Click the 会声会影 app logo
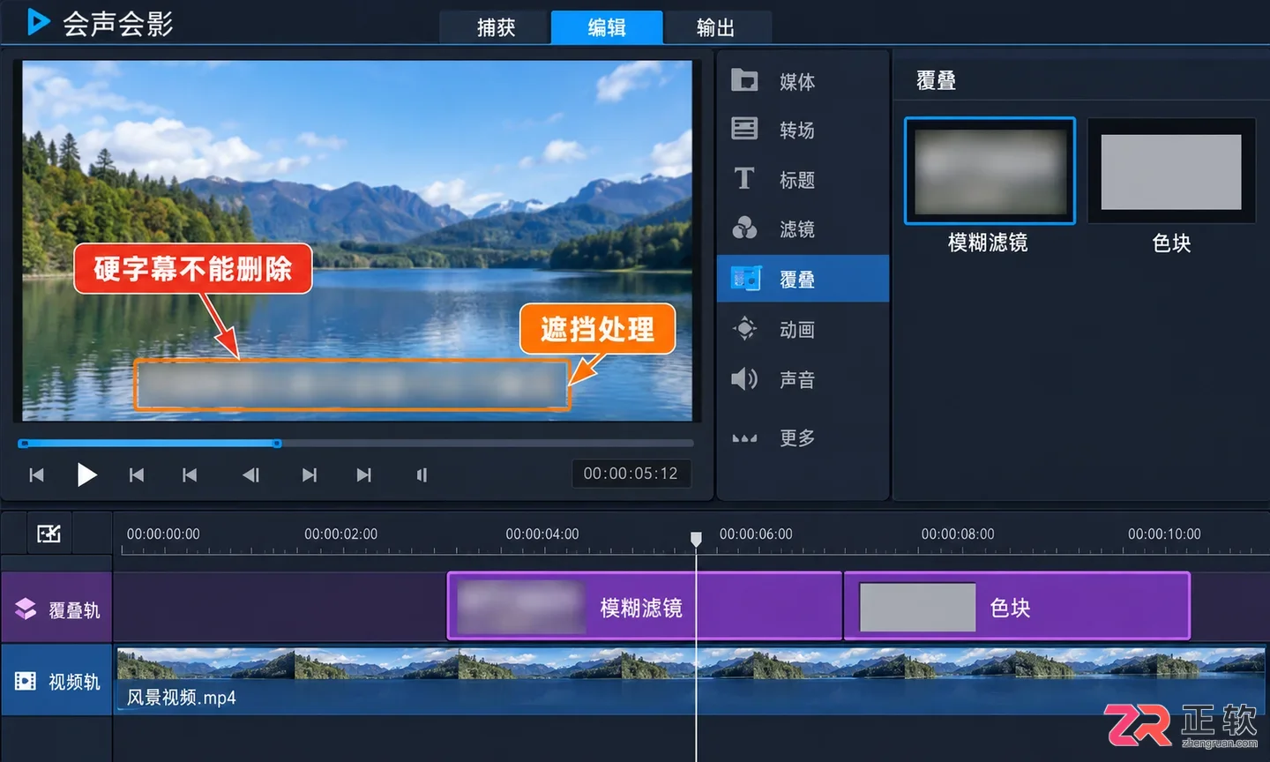 [99, 23]
